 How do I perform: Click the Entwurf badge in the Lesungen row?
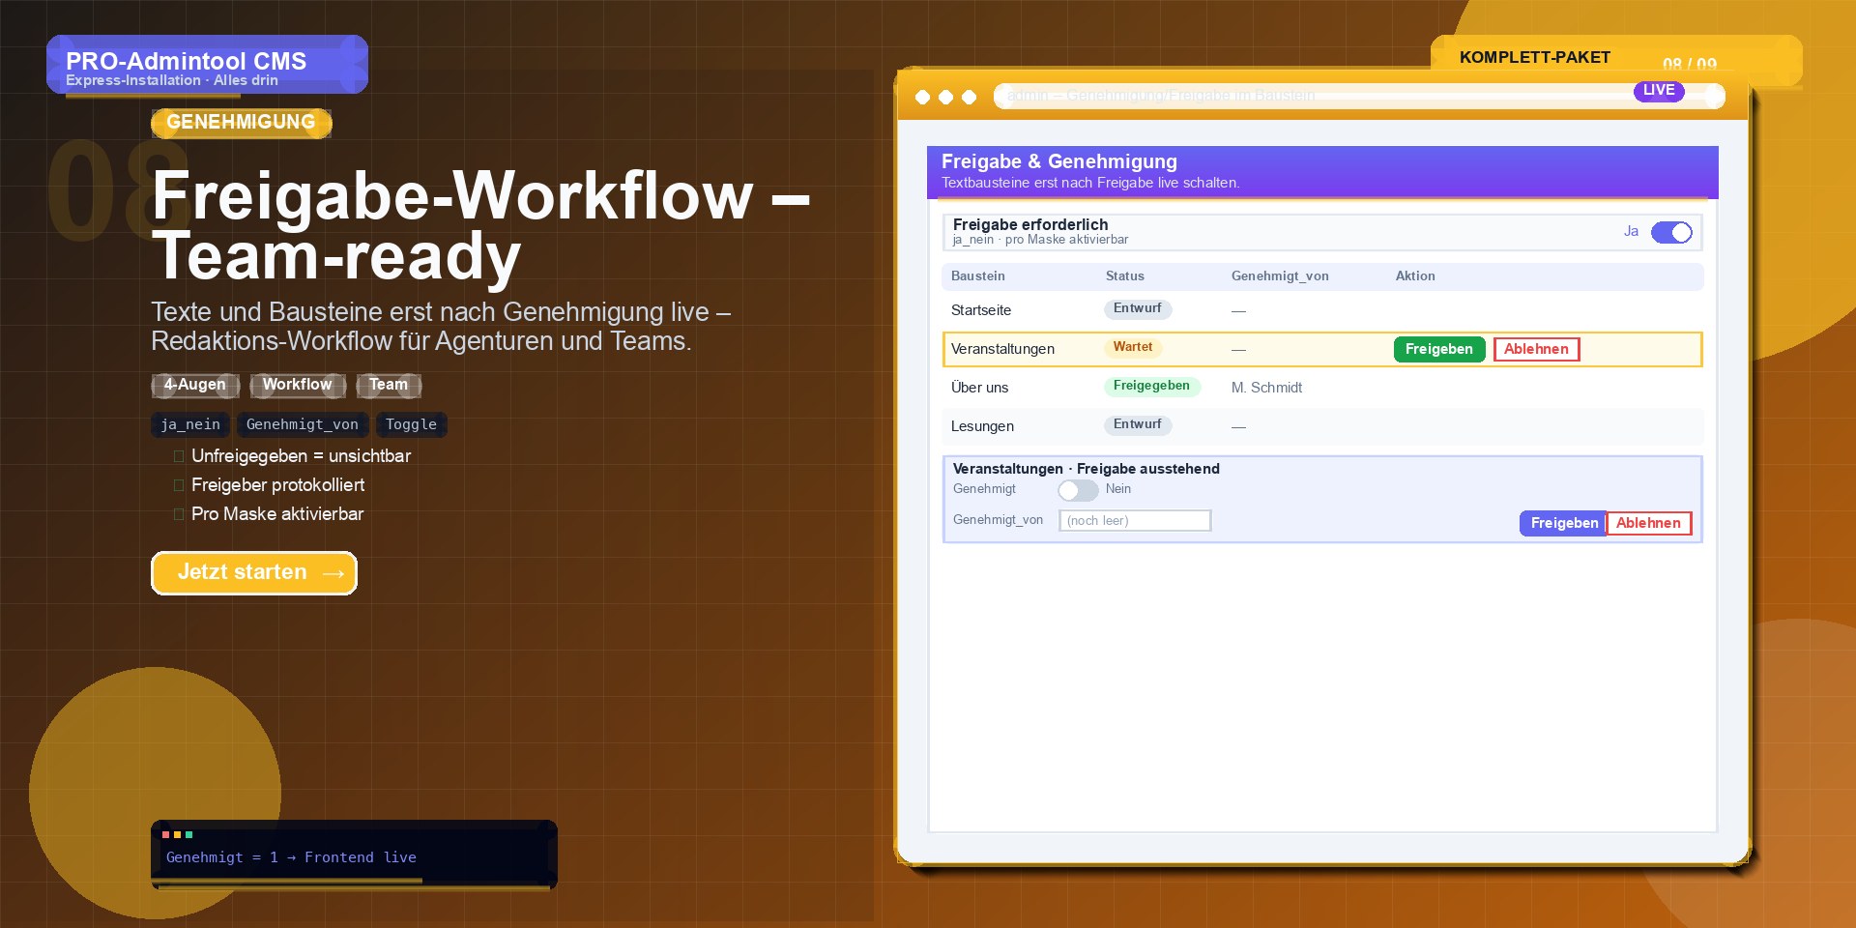pos(1138,425)
